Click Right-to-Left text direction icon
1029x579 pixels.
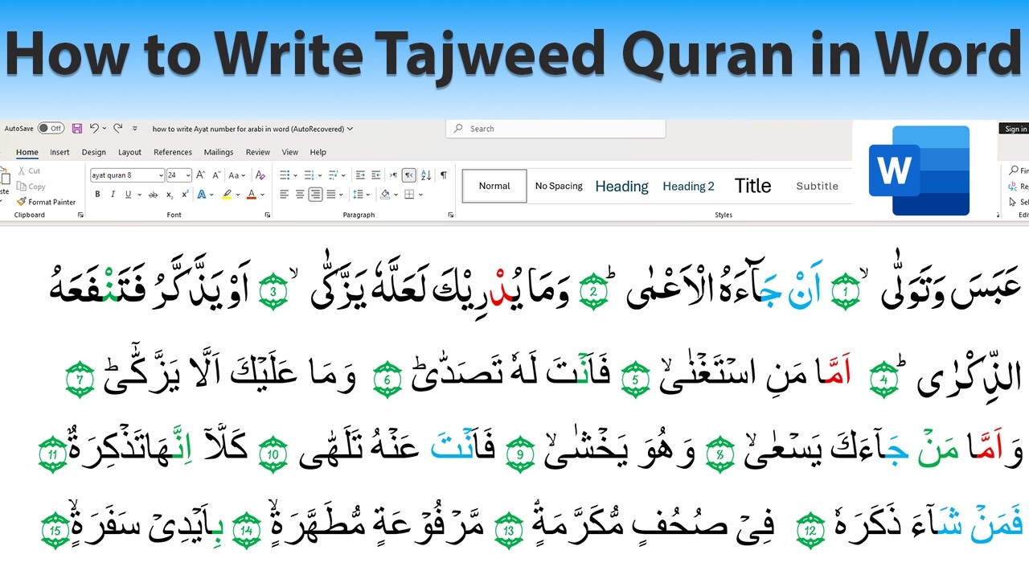pyautogui.click(x=409, y=175)
